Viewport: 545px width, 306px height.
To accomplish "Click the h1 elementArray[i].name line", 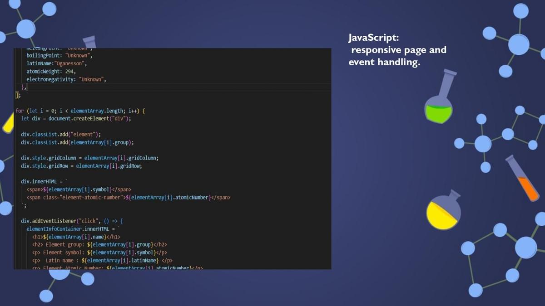I will point(76,237).
